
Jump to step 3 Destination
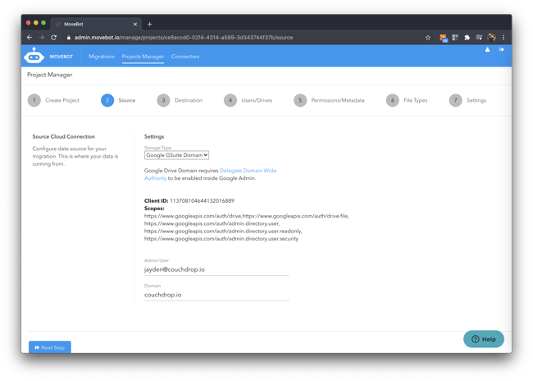click(179, 100)
